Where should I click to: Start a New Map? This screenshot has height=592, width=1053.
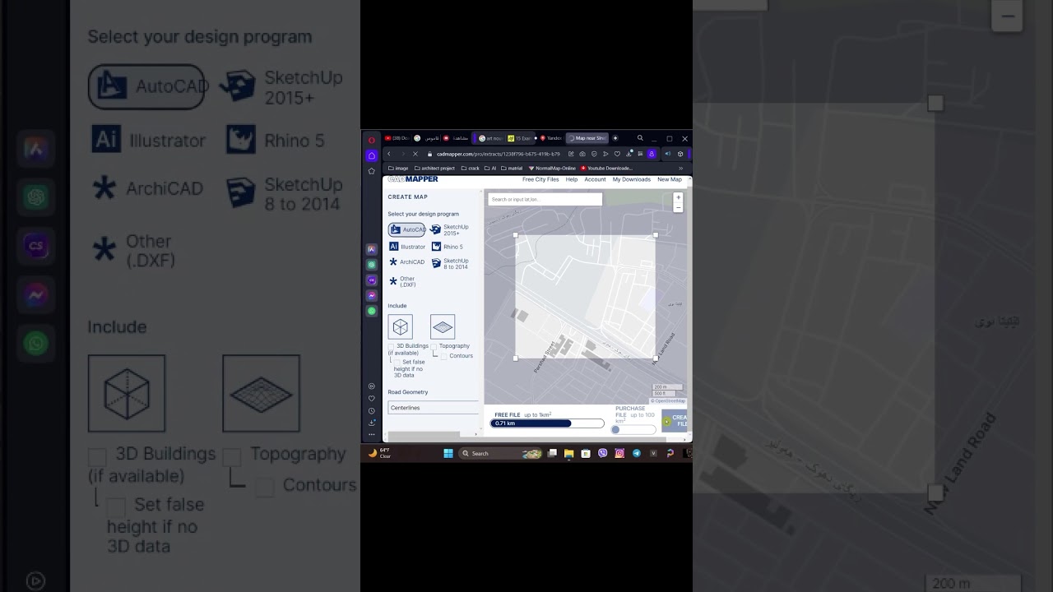click(x=670, y=179)
